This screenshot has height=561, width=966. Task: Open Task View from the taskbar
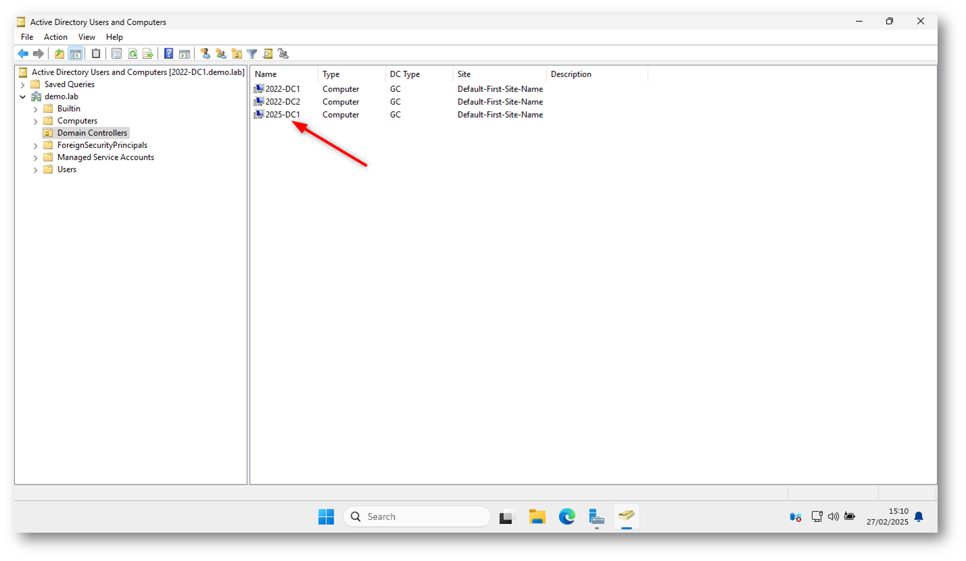507,516
